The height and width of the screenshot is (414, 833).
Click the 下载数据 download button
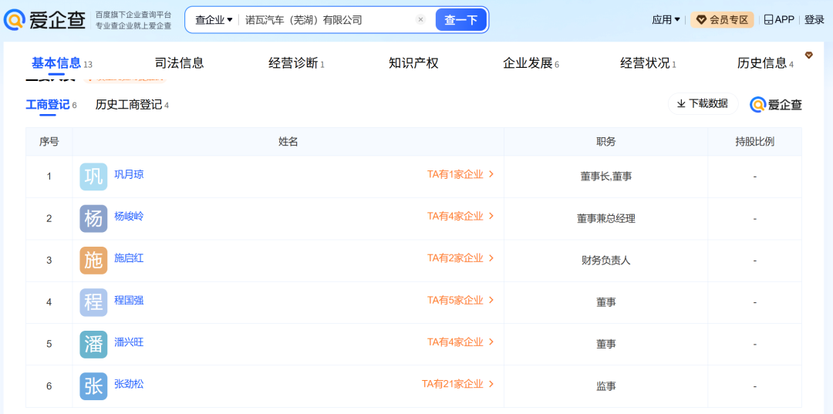click(x=703, y=103)
